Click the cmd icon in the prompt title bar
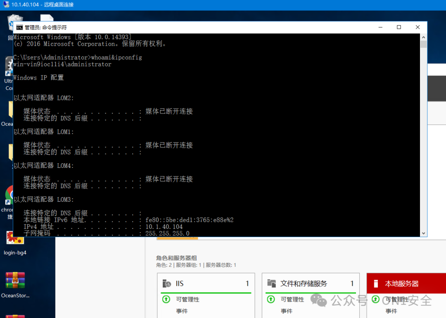This screenshot has height=318, width=446. point(19,27)
